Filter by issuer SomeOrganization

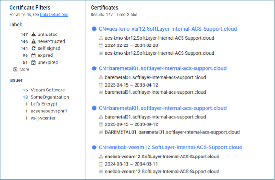point(50,97)
